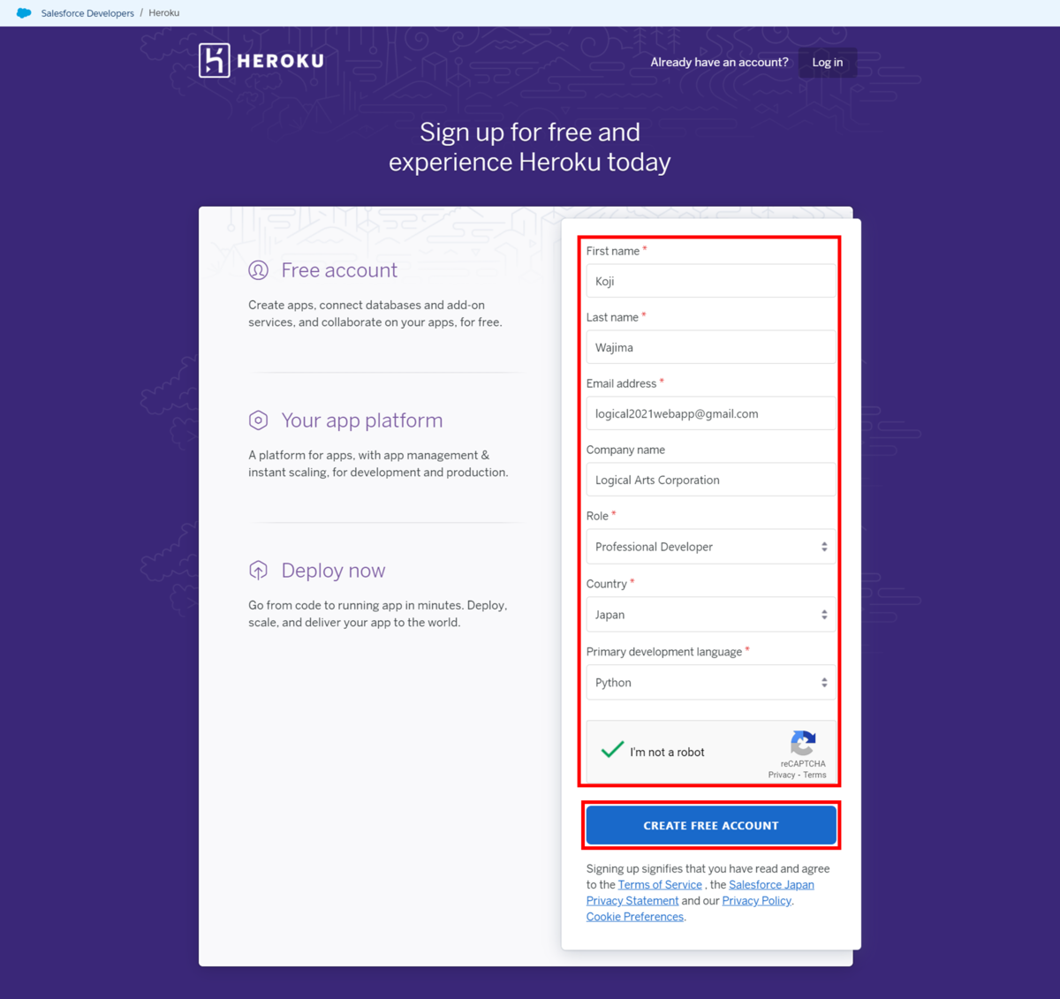Click the Deploy now upload icon

[x=258, y=571]
